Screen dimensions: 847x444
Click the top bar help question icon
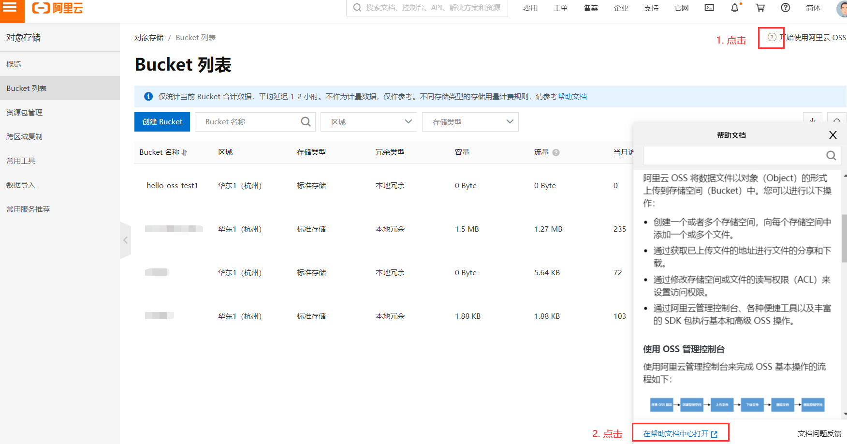tap(786, 8)
